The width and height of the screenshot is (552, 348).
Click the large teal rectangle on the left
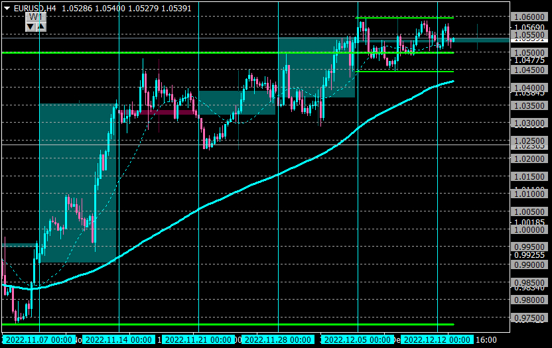(78, 183)
